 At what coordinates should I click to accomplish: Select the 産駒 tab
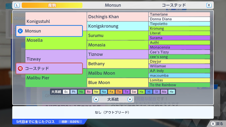[52, 5]
